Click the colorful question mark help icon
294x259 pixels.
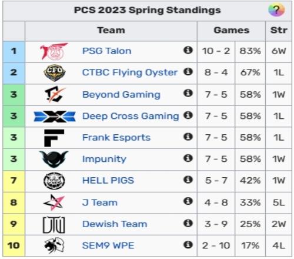tap(276, 9)
